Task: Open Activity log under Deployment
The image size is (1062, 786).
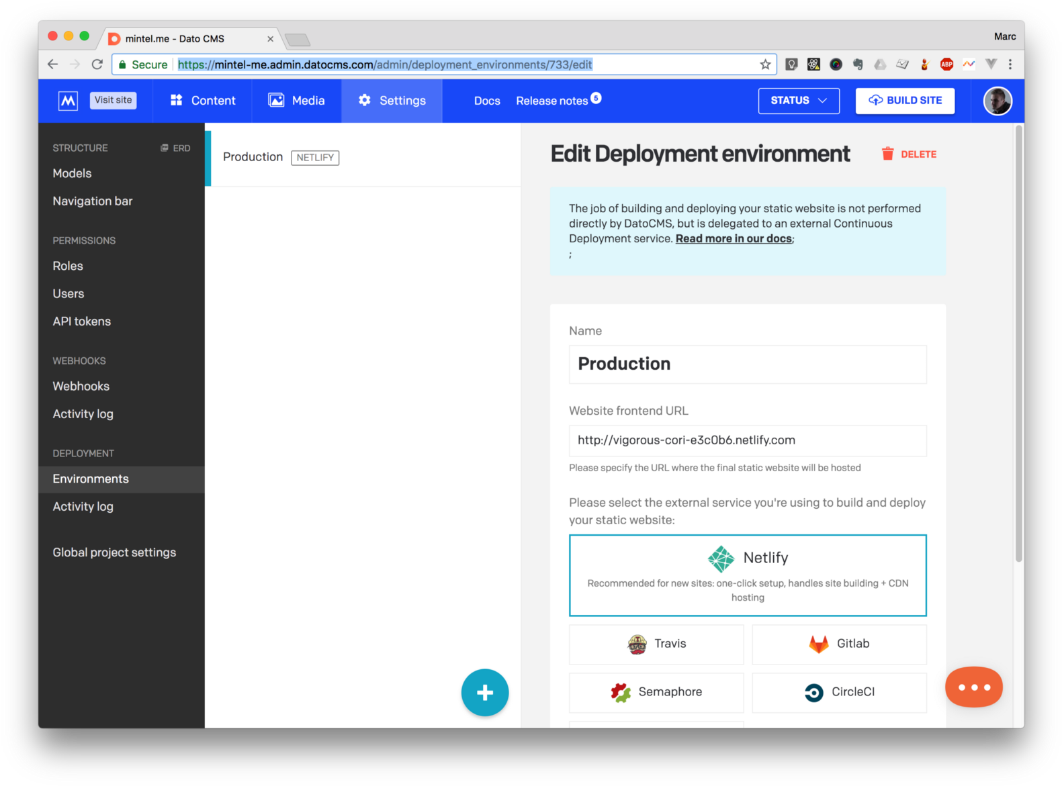Action: [83, 506]
